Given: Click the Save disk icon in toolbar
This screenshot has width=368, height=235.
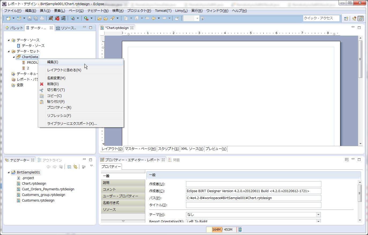Looking at the screenshot, I should pos(29,18).
